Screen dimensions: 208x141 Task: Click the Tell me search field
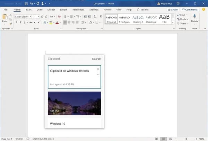pos(143,10)
